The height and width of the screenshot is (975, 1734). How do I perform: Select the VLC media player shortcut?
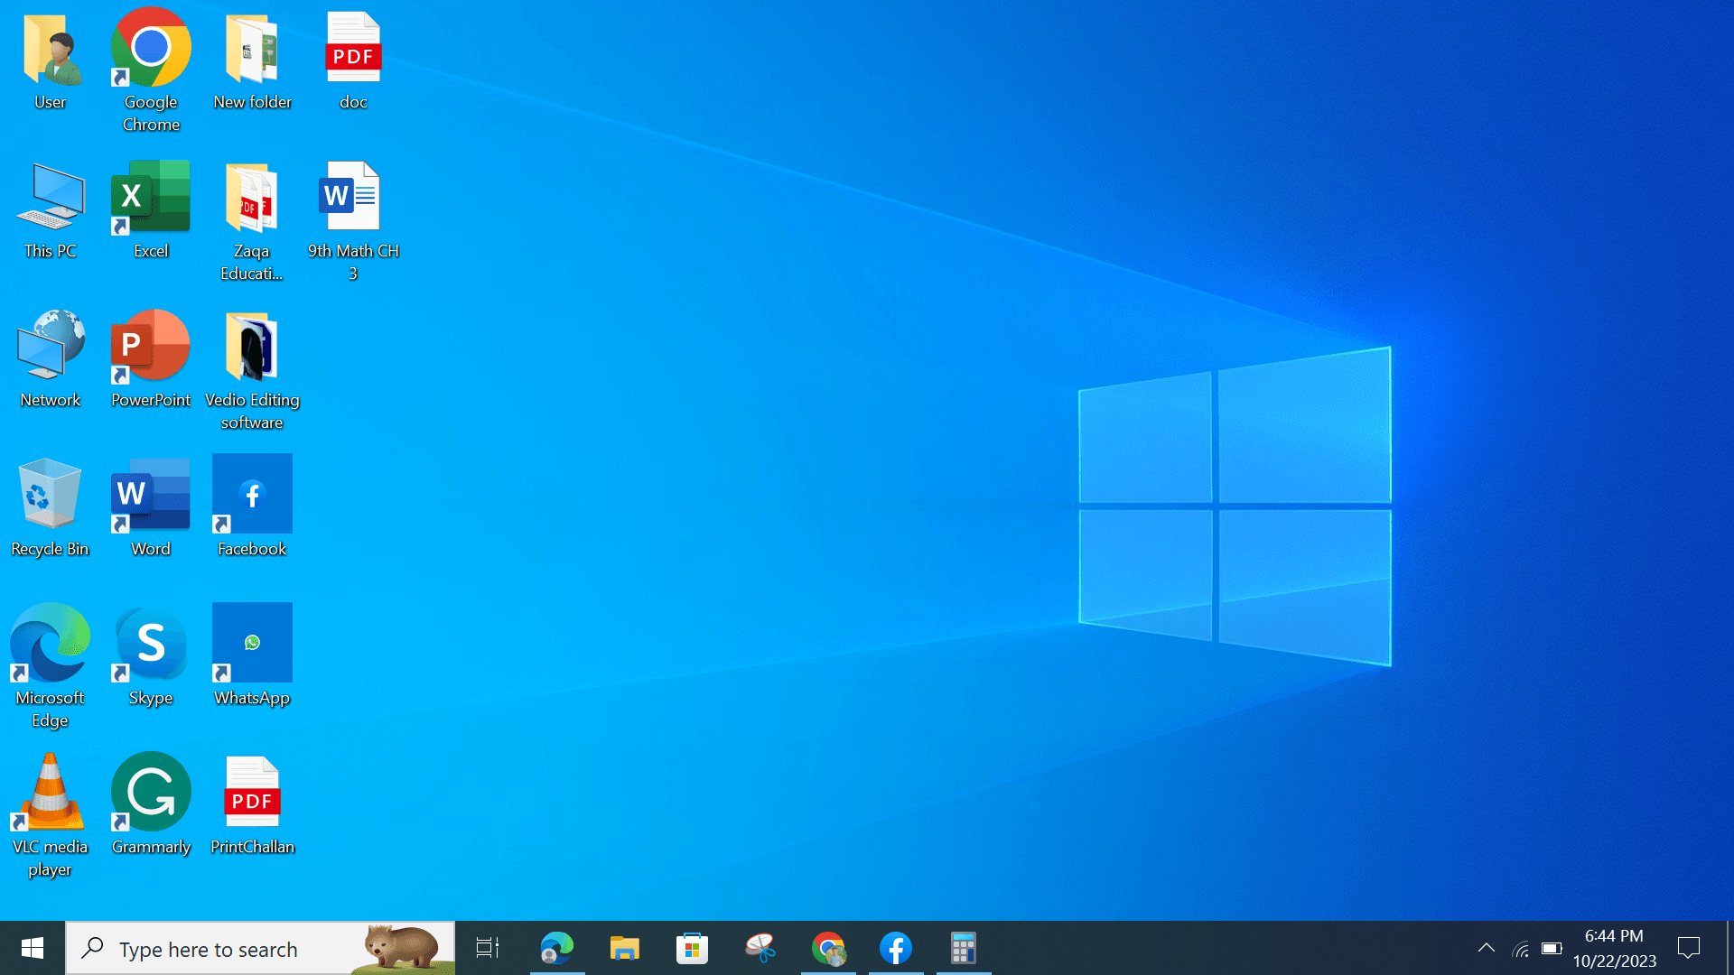[x=51, y=815]
